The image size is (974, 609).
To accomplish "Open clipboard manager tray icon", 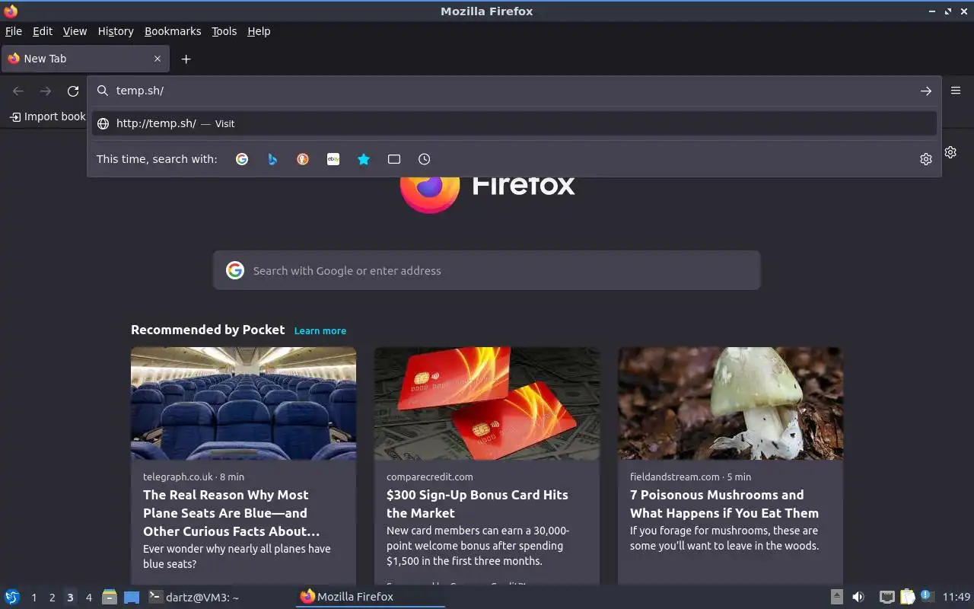I will click(x=907, y=597).
